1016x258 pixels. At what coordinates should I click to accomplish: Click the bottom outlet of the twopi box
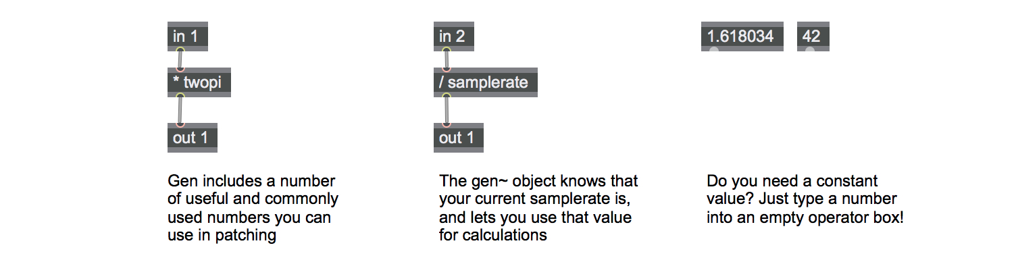click(x=180, y=96)
